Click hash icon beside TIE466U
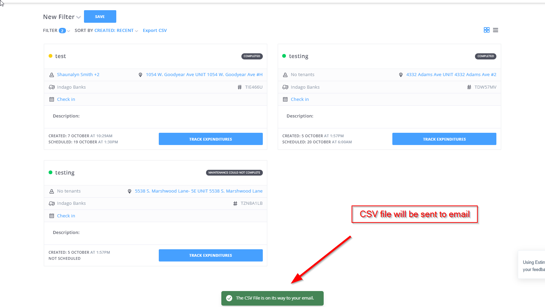 click(240, 87)
